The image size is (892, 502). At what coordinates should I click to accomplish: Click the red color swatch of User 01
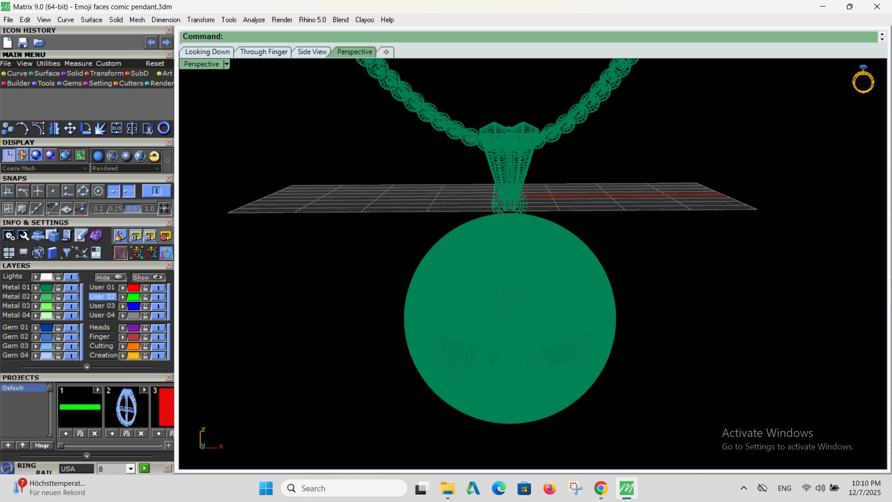click(134, 288)
